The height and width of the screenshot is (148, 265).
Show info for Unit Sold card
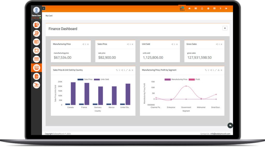[x=175, y=44]
